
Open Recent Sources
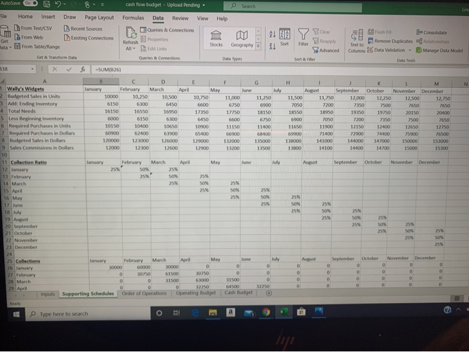coord(83,29)
